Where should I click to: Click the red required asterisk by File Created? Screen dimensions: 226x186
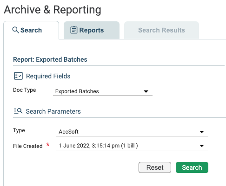pyautogui.click(x=48, y=145)
